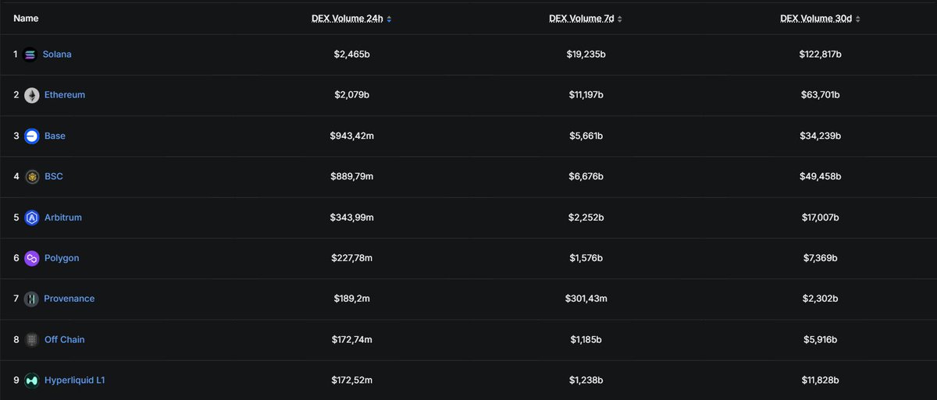
Task: Select Base 7d volume $5,661b
Action: tap(586, 136)
